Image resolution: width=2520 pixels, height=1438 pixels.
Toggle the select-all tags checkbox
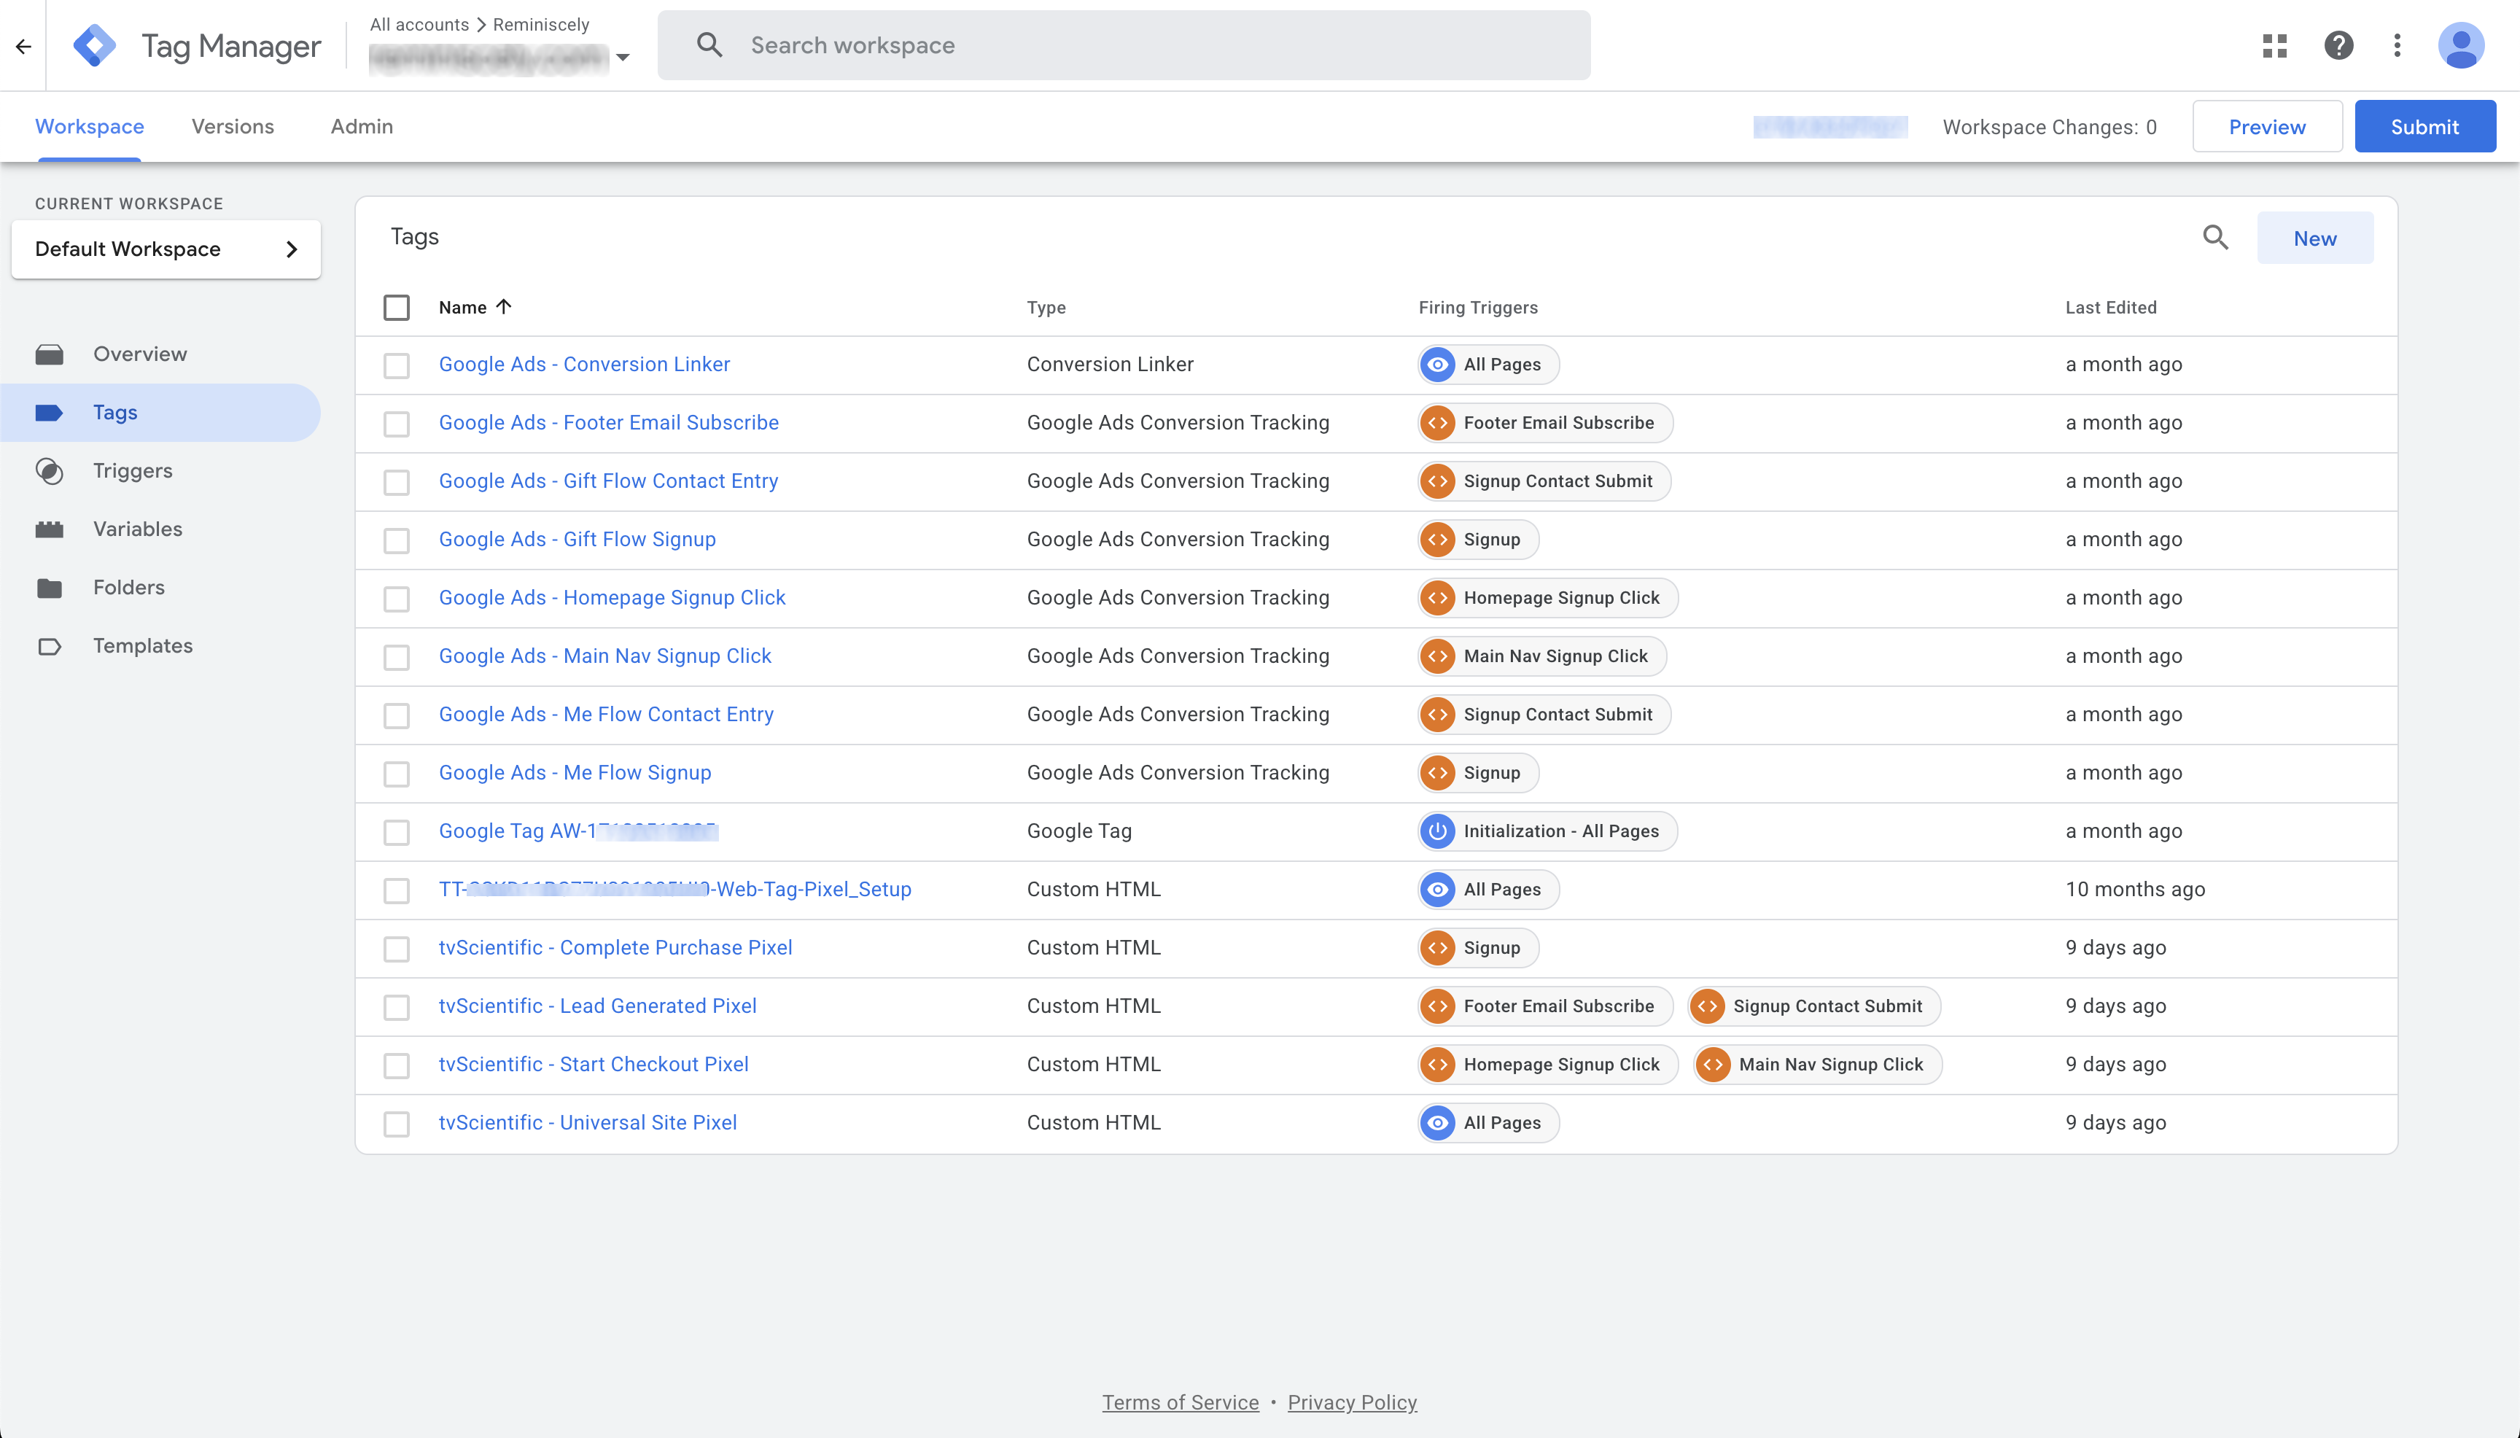[x=397, y=308]
